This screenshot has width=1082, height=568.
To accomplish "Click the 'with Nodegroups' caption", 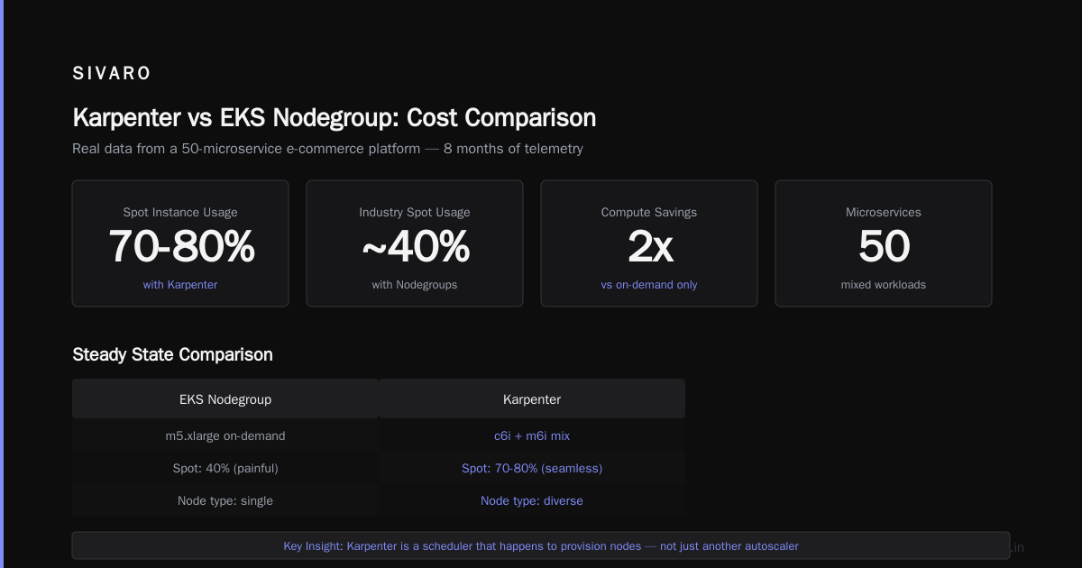I will [x=415, y=285].
